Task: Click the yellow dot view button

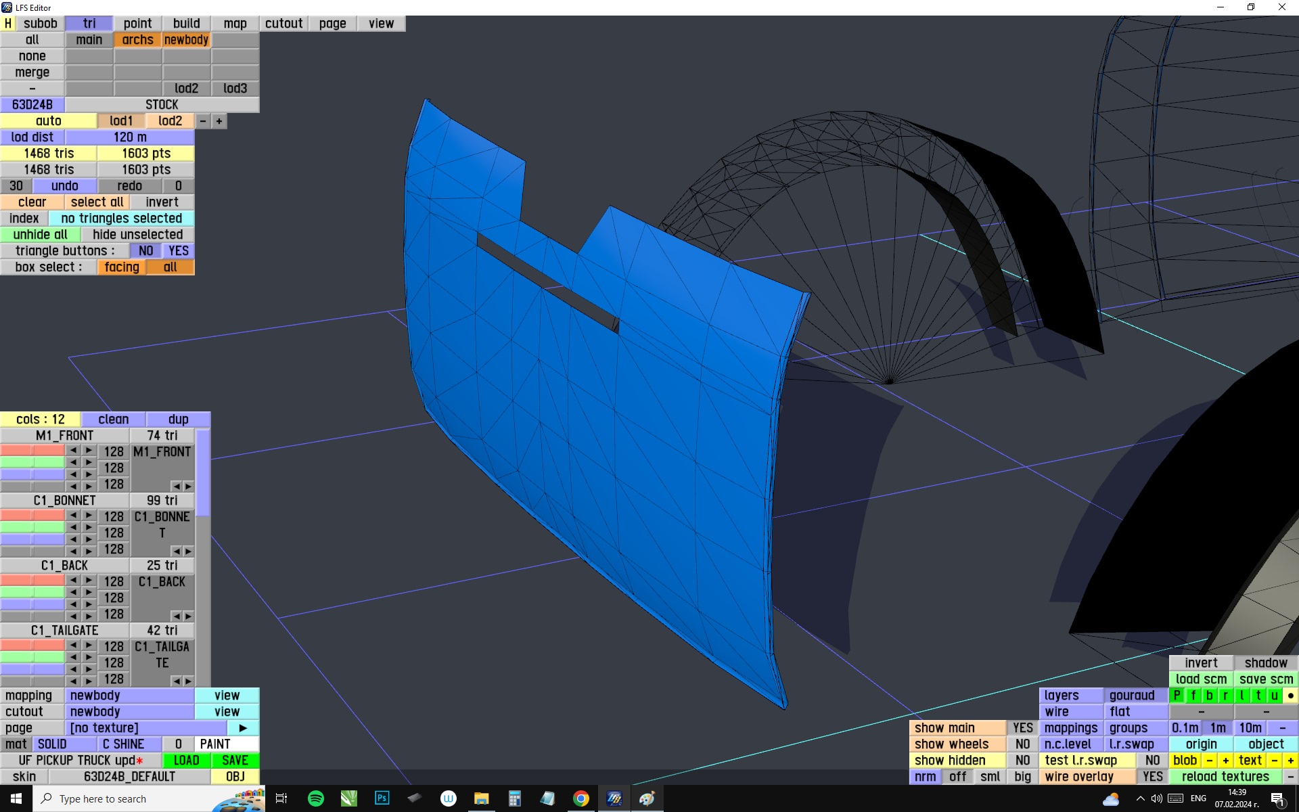Action: click(1290, 696)
